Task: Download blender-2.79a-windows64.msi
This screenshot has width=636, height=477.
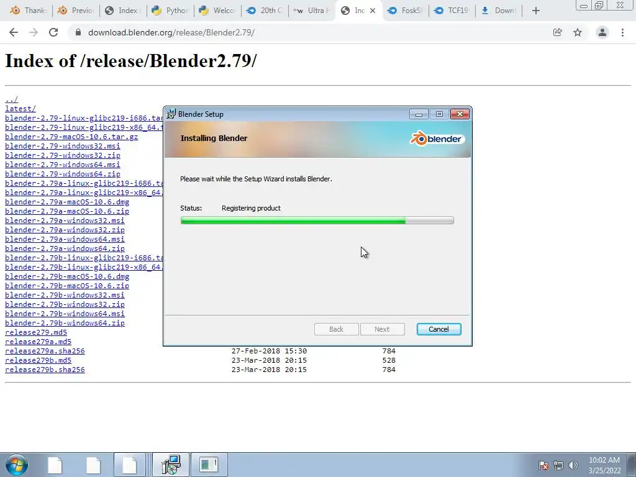Action: coord(65,239)
